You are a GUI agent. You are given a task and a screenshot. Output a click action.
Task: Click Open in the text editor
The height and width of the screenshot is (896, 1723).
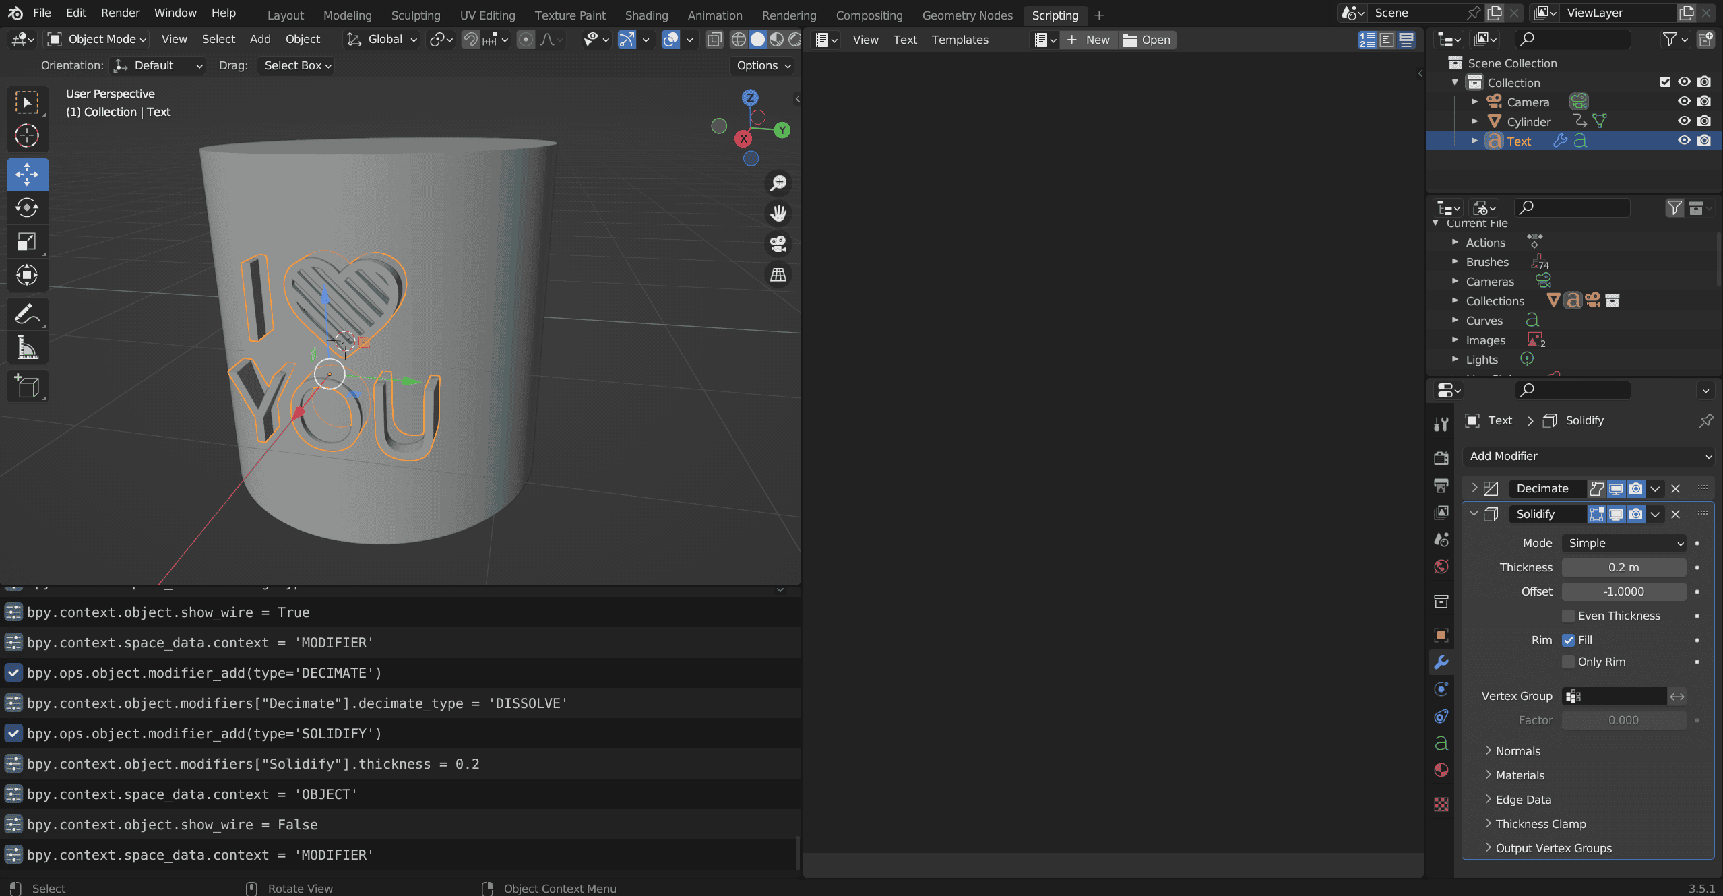(1147, 40)
